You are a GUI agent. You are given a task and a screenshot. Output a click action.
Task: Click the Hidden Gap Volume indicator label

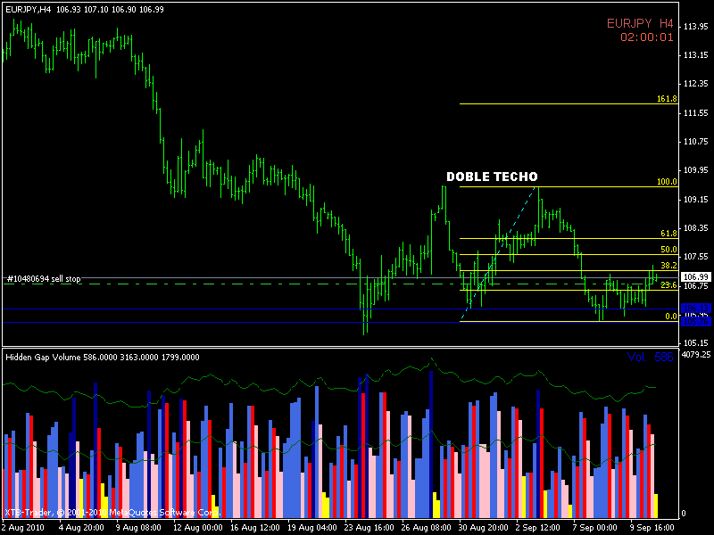tap(103, 357)
